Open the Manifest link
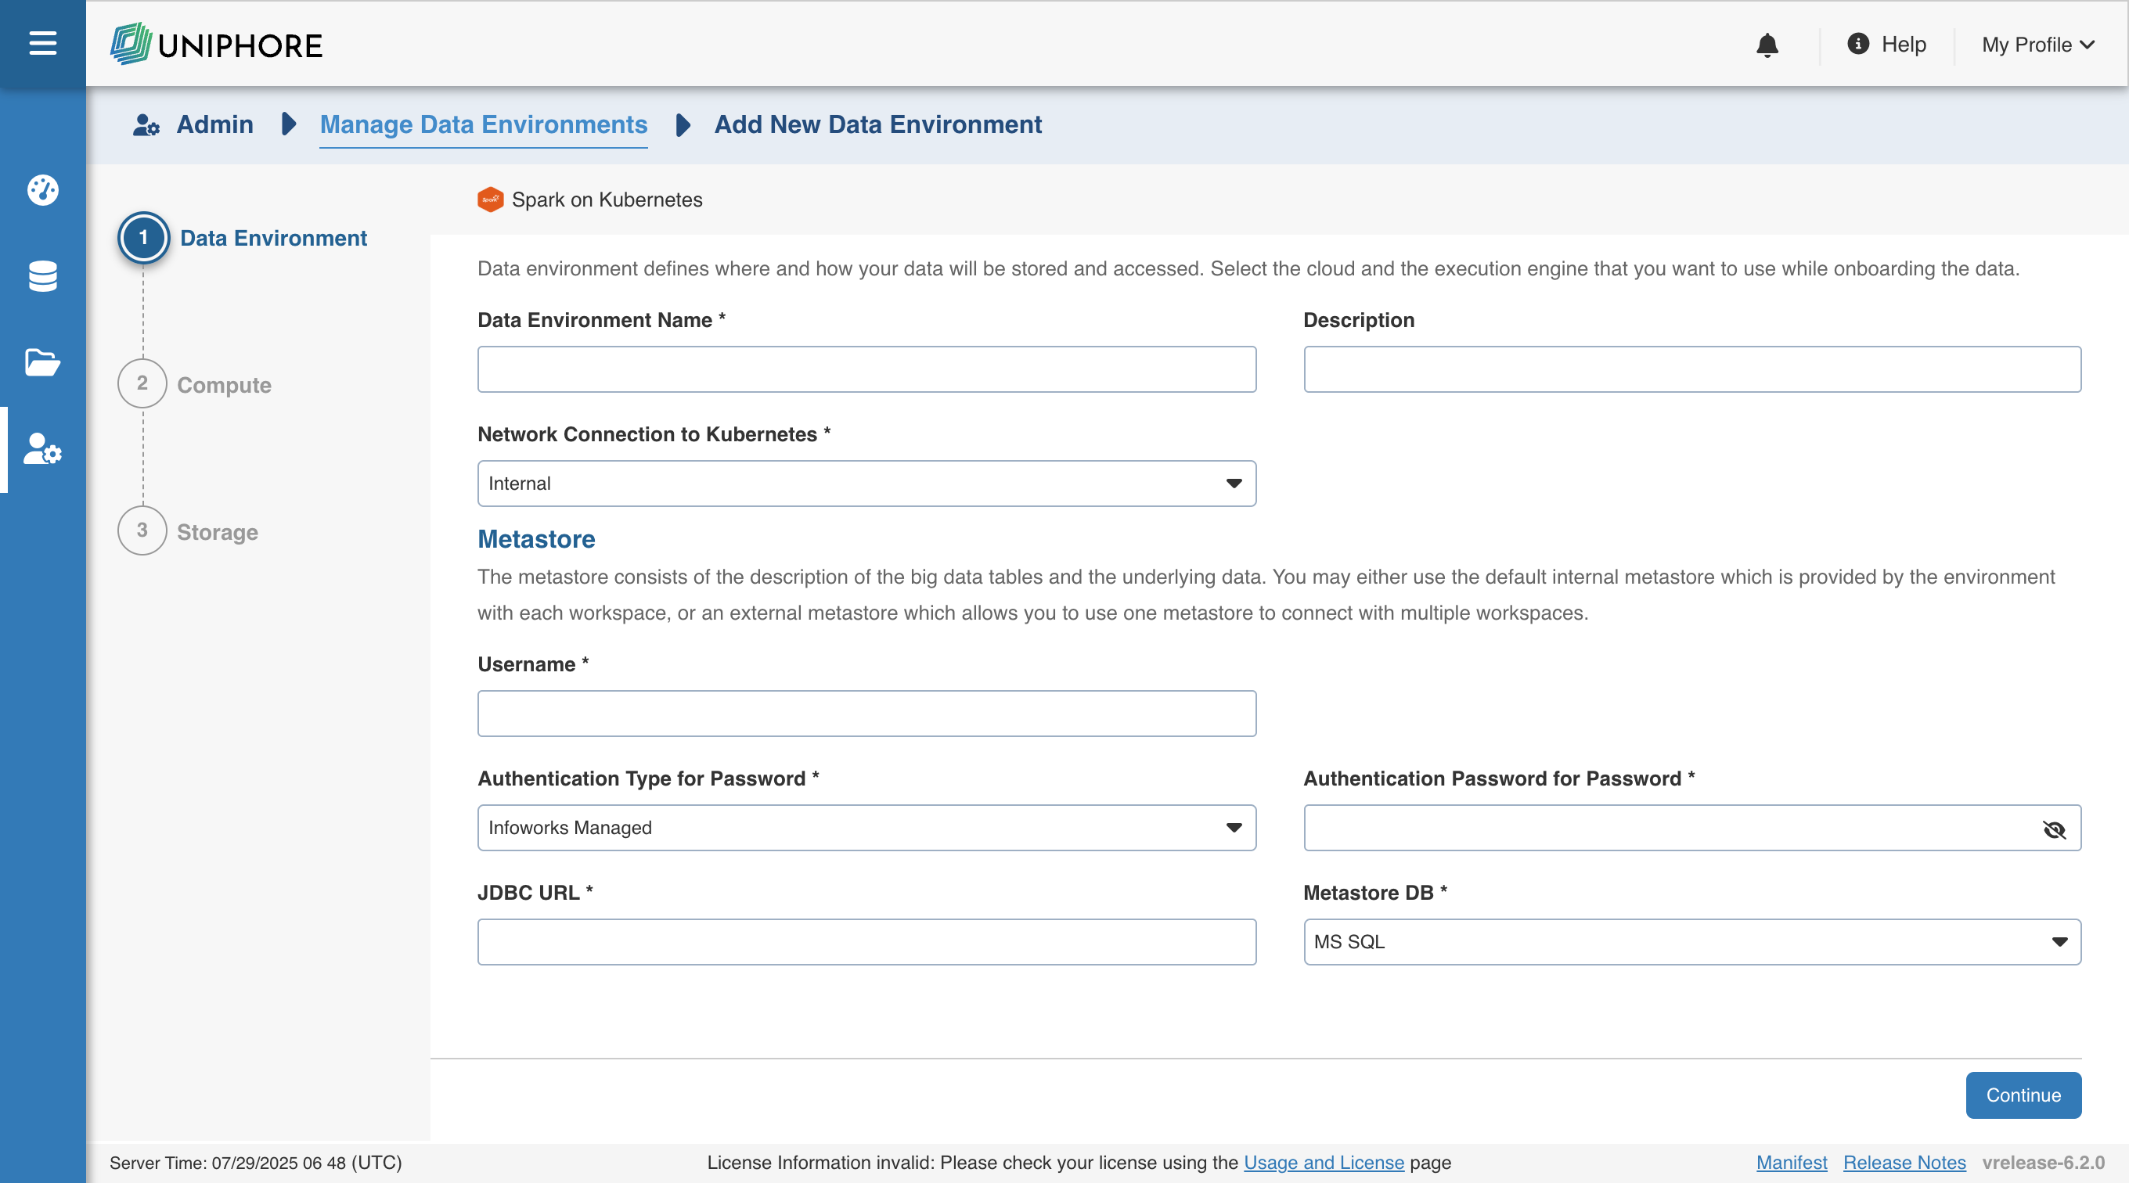 pos(1791,1163)
